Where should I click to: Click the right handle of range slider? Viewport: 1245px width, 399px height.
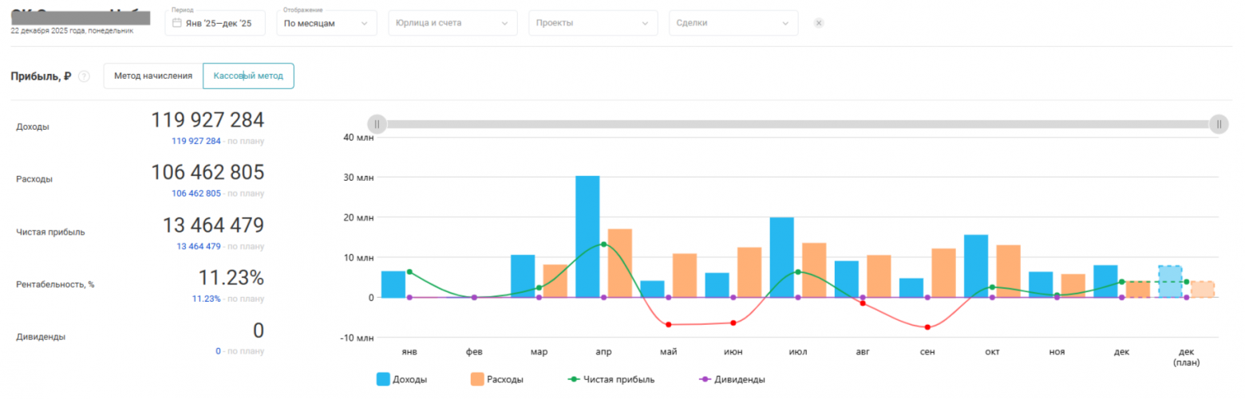click(x=1219, y=124)
